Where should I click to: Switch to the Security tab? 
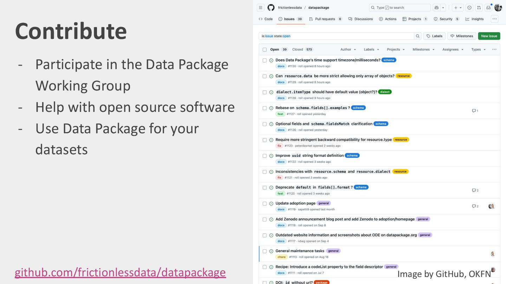click(x=446, y=19)
